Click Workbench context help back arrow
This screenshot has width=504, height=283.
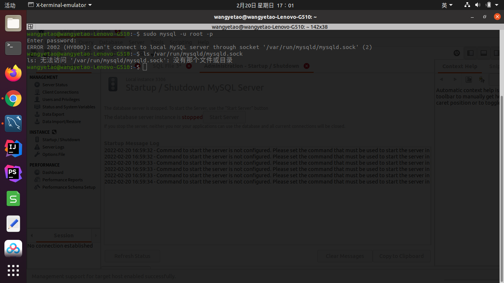[441, 79]
